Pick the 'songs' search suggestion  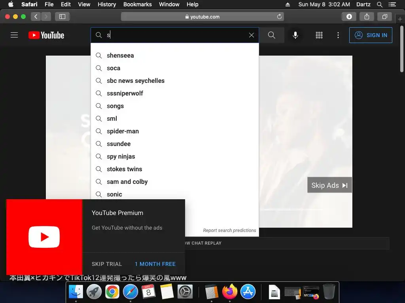174,106
